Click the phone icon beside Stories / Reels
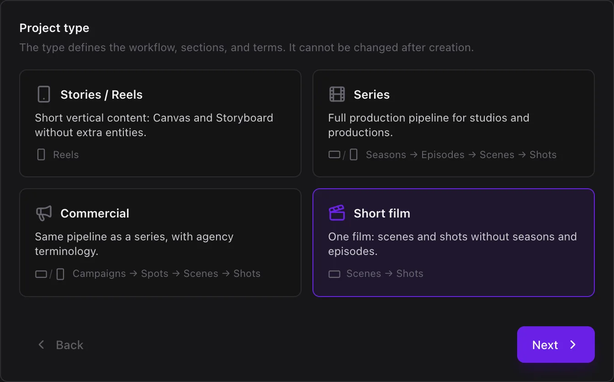This screenshot has height=382, width=614. [44, 95]
